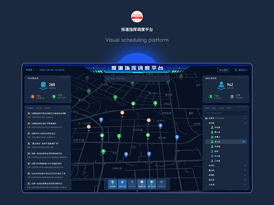
Task: Expand the 肥西县 district chevron
Action: (x=245, y=180)
